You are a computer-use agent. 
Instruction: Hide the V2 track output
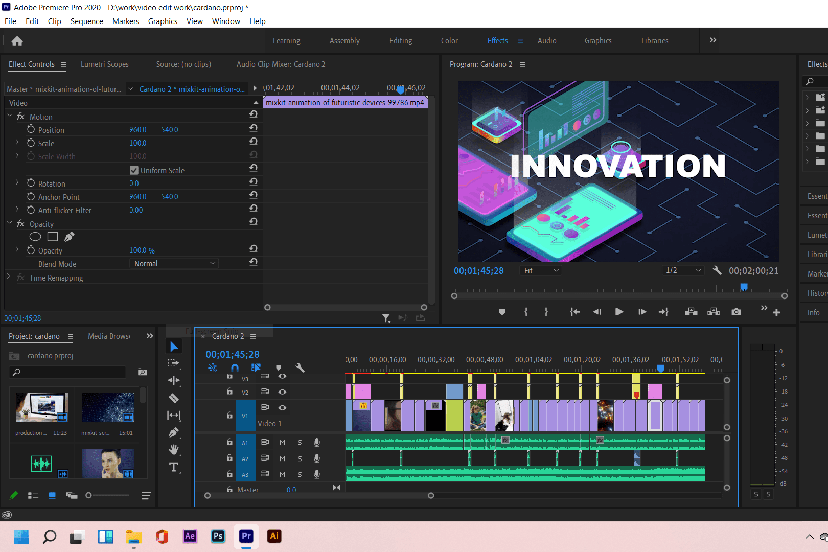[x=282, y=392]
